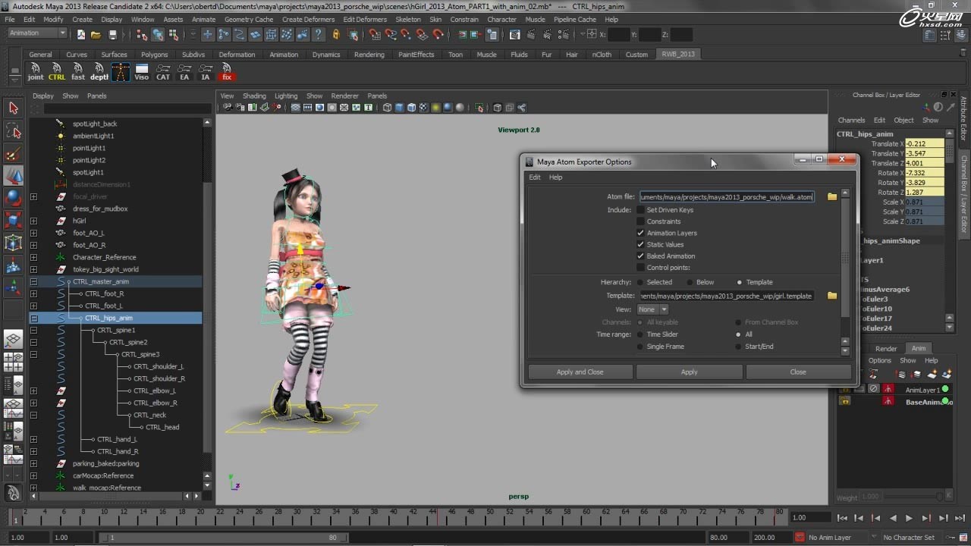Click the Apply button in exporter dialog

689,372
